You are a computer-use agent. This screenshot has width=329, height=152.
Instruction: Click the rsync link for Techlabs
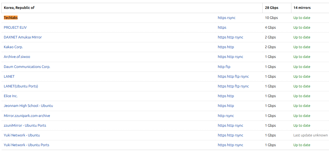[231, 18]
